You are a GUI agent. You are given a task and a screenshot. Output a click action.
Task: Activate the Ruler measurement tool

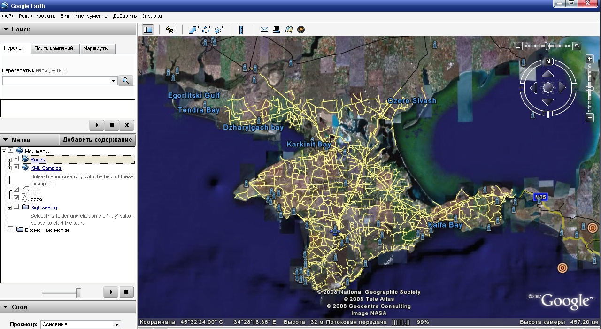(x=241, y=30)
